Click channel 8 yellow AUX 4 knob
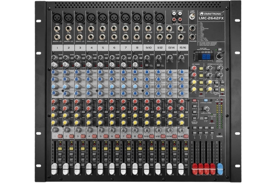 click(x=135, y=122)
